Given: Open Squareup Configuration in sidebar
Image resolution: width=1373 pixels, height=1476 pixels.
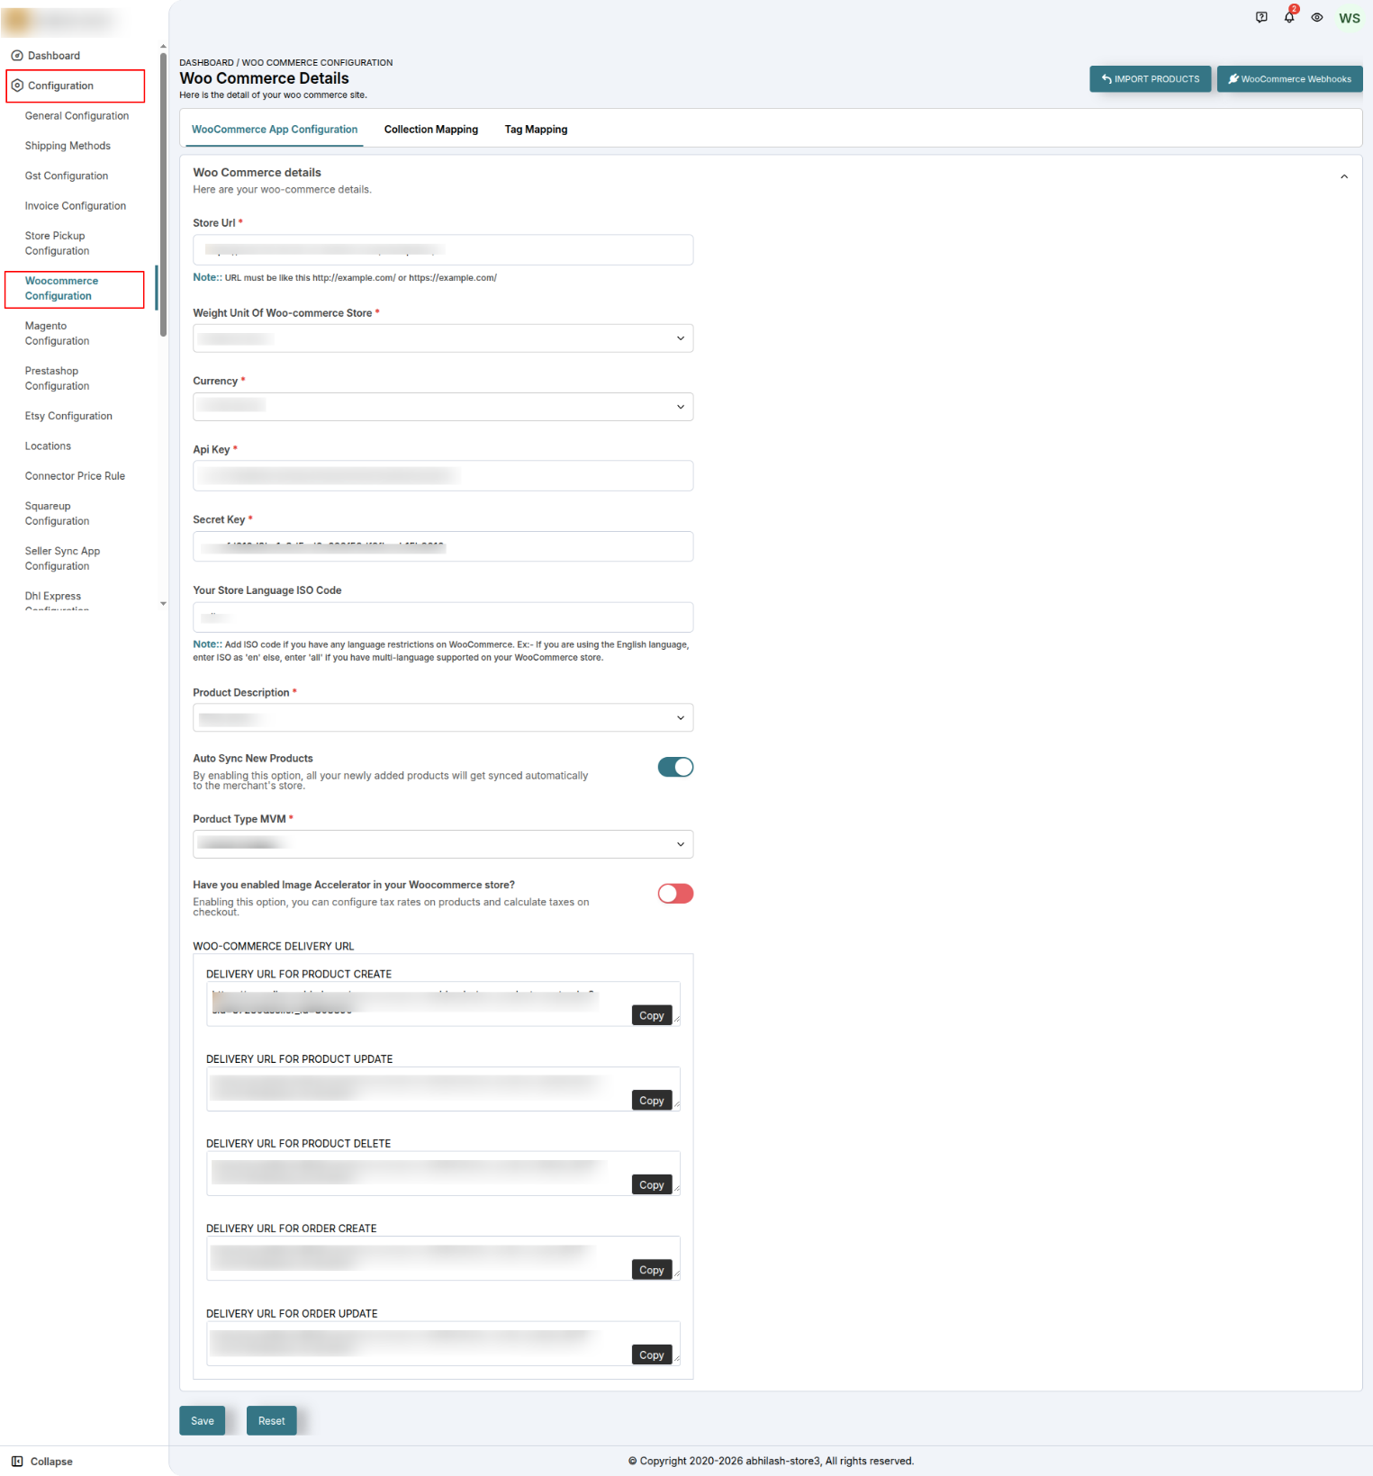Looking at the screenshot, I should (57, 514).
